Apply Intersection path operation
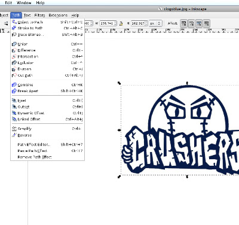 coord(47,56)
